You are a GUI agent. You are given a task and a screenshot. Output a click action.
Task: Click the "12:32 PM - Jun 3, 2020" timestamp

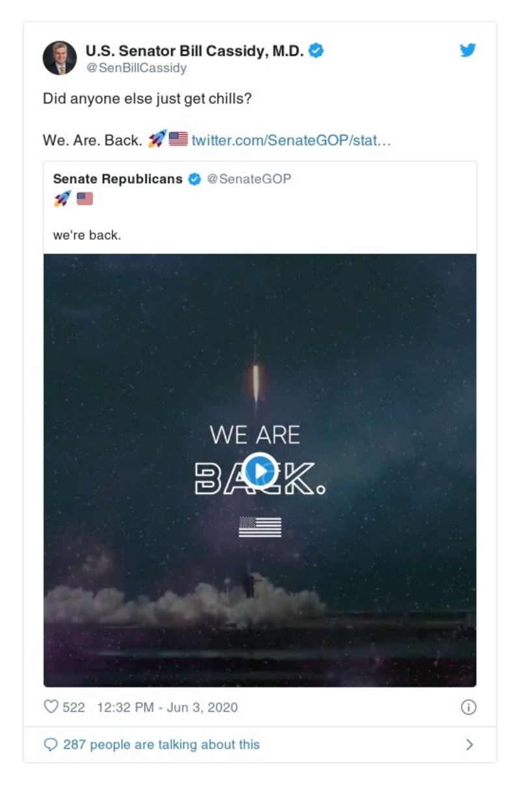point(167,708)
